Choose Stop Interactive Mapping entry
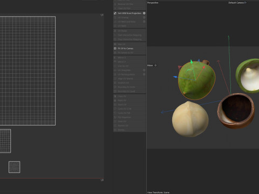Screen dimensions: 259x194 [129, 39]
